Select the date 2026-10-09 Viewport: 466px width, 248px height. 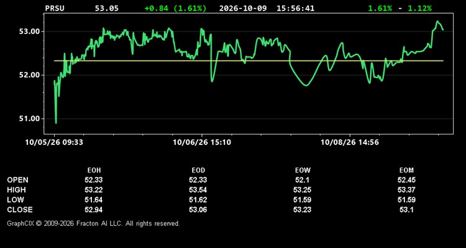(243, 8)
